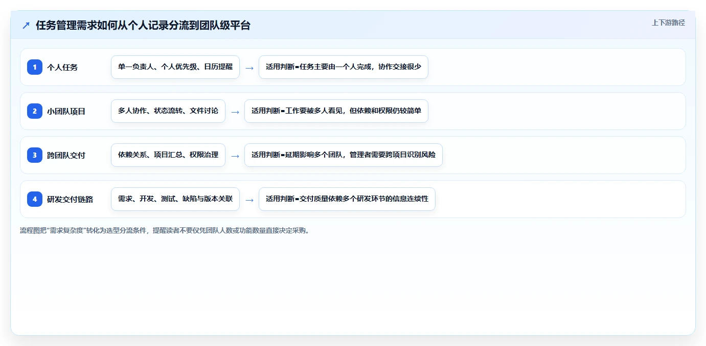Click the arrow in the 个人任务 row
The width and height of the screenshot is (706, 346).
tap(249, 68)
